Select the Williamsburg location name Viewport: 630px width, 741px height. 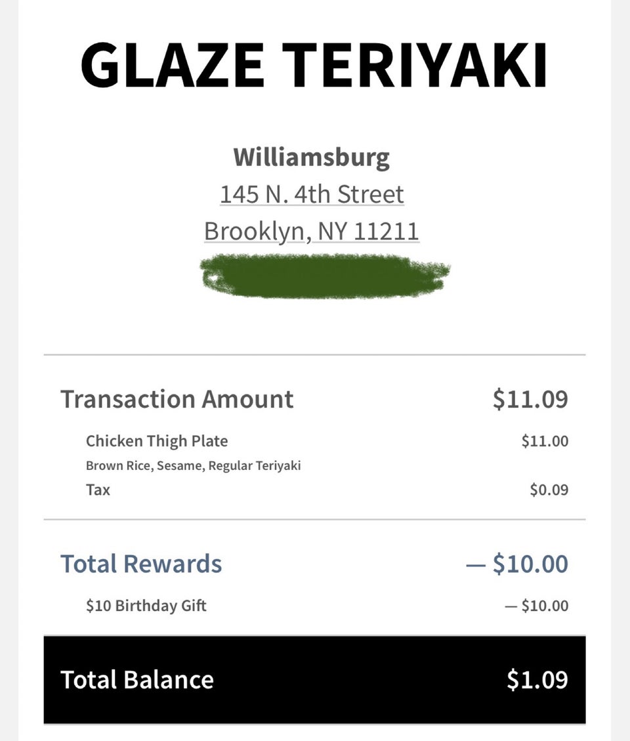click(x=311, y=158)
